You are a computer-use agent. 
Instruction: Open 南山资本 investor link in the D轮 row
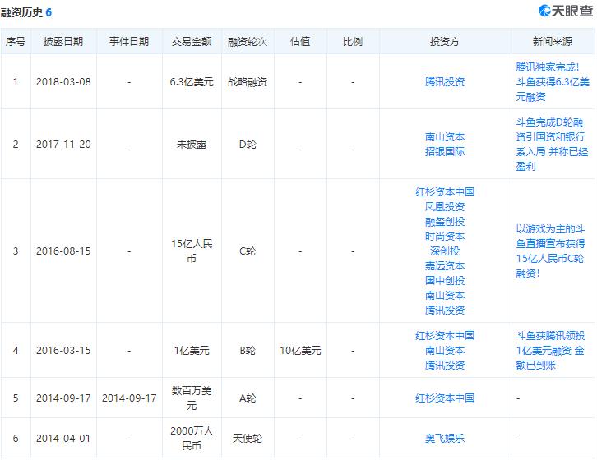(445, 137)
